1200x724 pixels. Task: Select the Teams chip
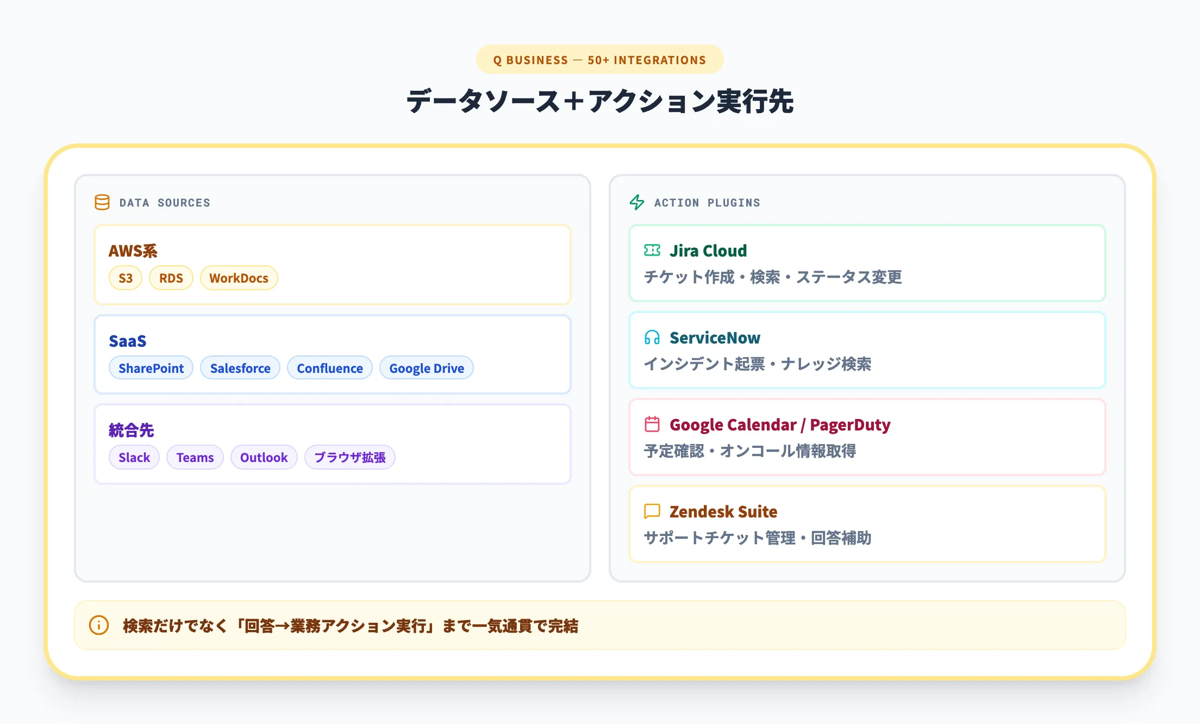[x=195, y=457]
